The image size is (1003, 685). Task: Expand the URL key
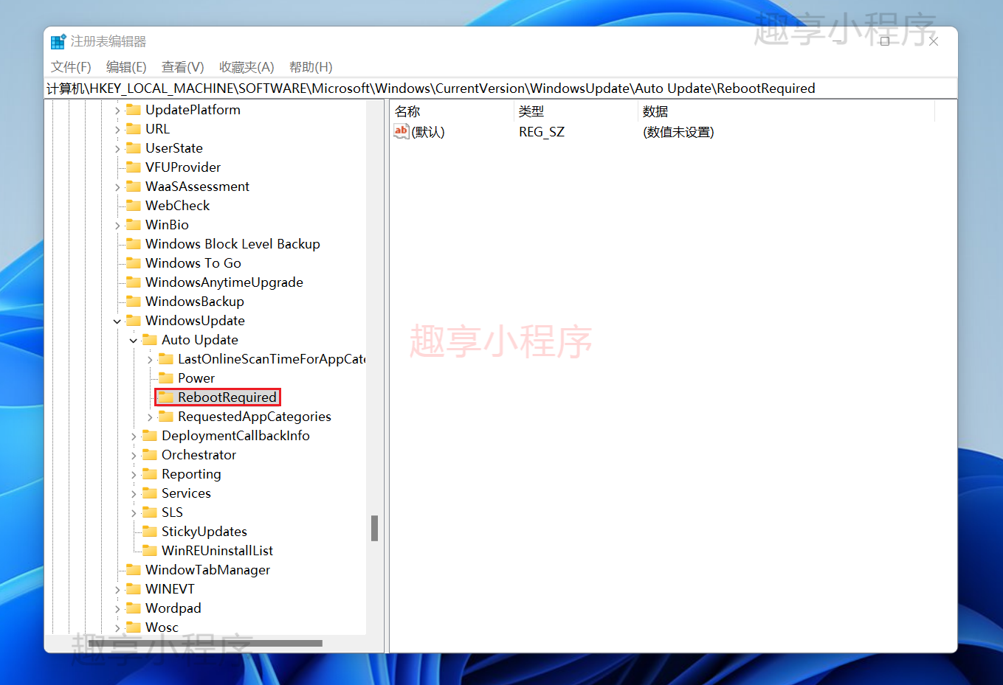[x=117, y=130]
